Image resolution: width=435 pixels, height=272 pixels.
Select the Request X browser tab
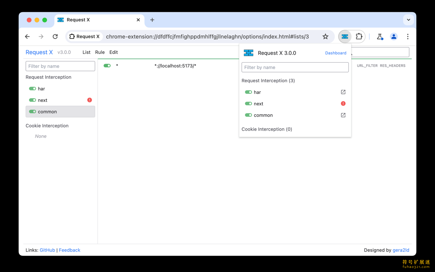[99, 20]
